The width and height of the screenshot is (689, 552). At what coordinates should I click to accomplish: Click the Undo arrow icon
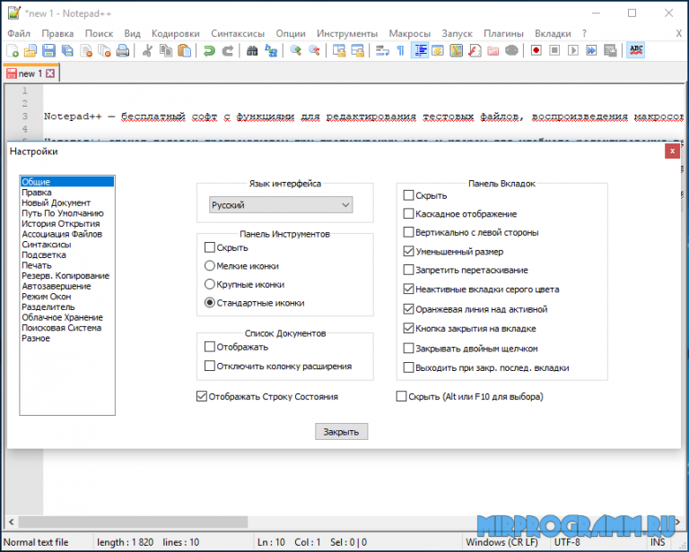pyautogui.click(x=209, y=51)
